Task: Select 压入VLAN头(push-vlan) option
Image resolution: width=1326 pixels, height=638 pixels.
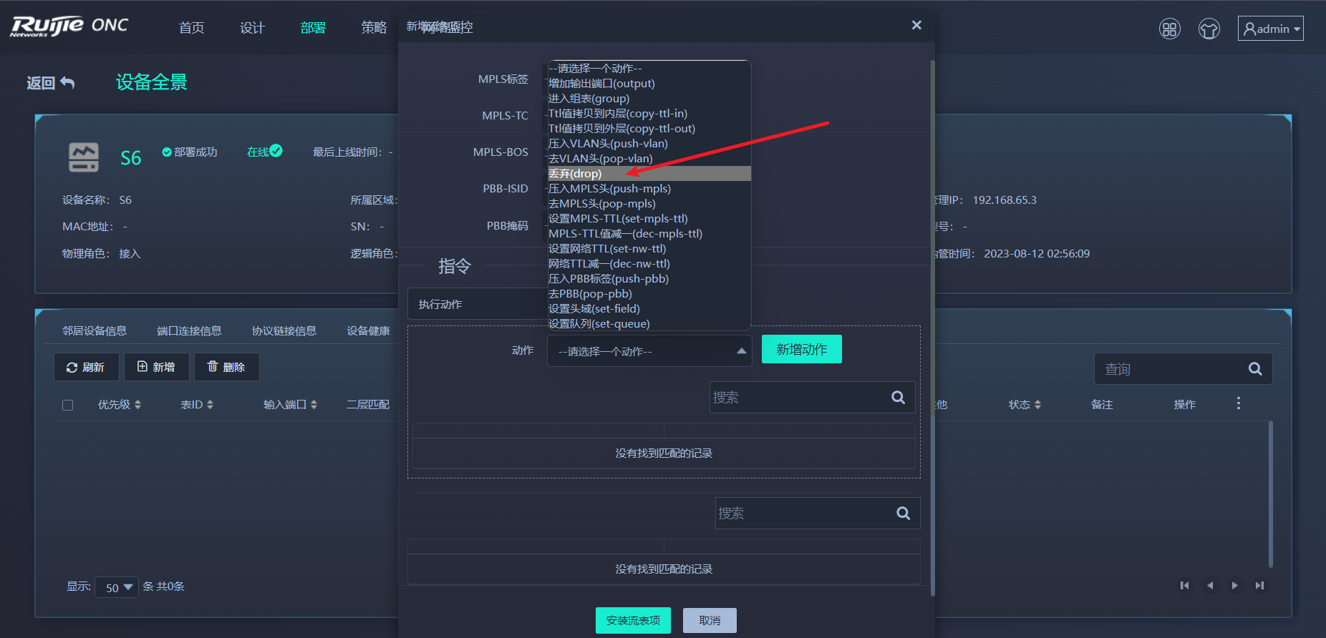Action: [649, 144]
